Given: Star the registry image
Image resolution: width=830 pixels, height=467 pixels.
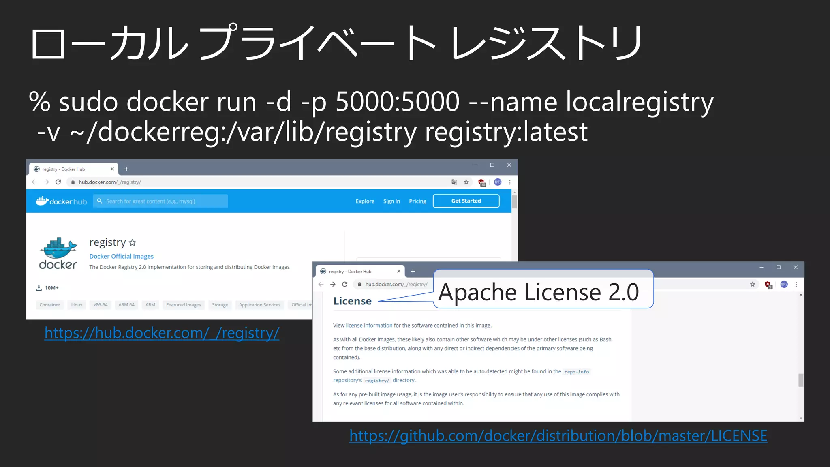Looking at the screenshot, I should point(133,242).
